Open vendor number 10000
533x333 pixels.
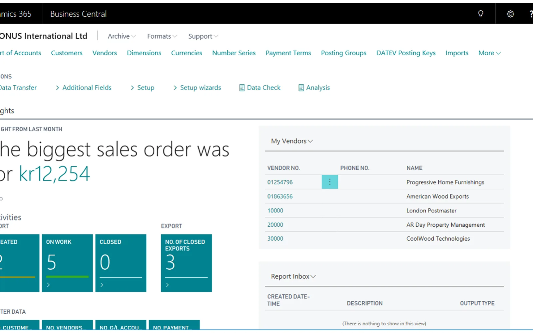click(275, 210)
